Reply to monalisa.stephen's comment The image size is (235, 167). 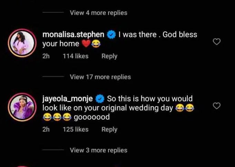[x=109, y=56]
